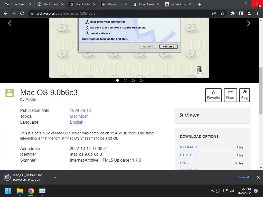
Task: Open a new browser tab
Action: tap(199, 4)
